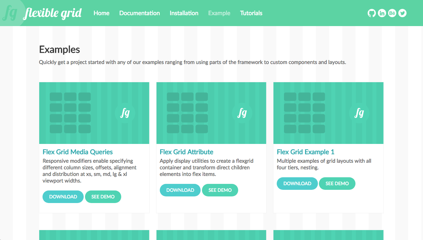
Task: Open the Flex Grid Media Queries example
Action: (77, 152)
